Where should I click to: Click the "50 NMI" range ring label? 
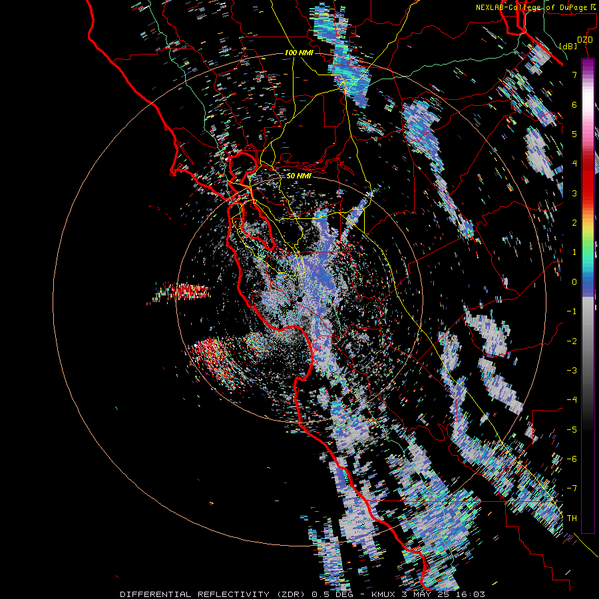coord(299,176)
